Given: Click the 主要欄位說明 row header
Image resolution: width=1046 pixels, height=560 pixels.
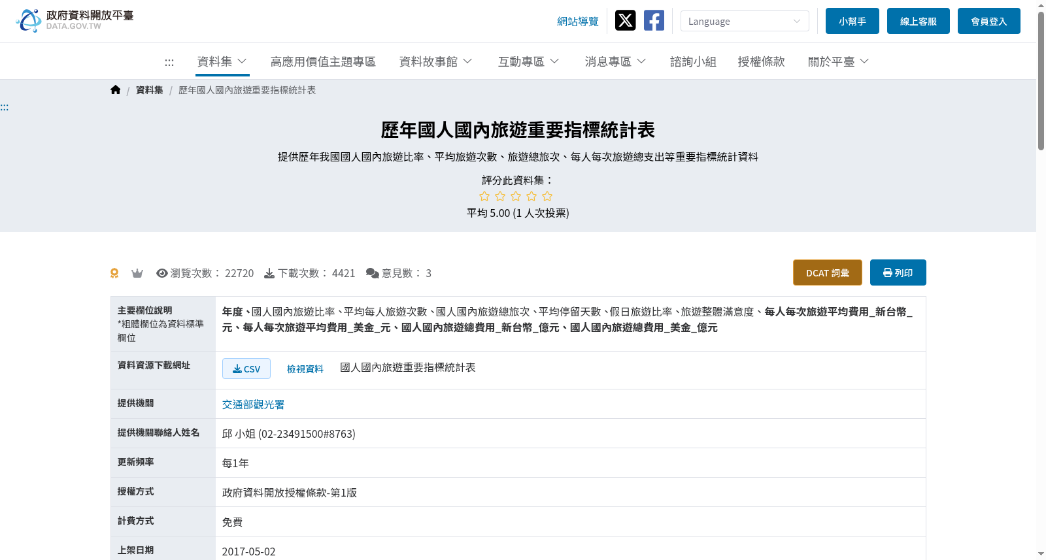Looking at the screenshot, I should click(x=163, y=324).
